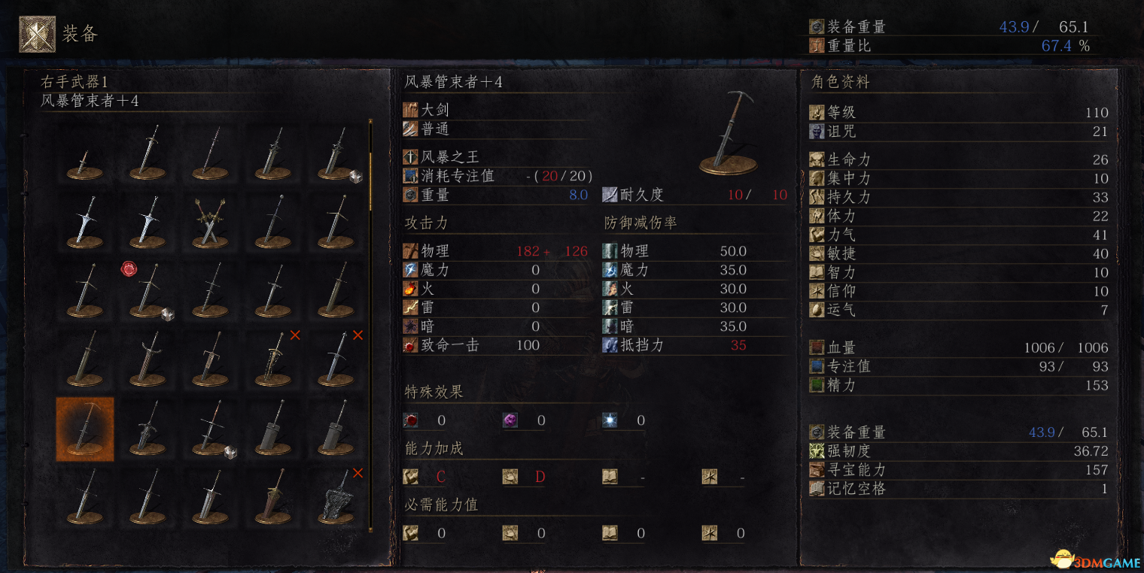The height and width of the screenshot is (573, 1144).
Task: Click the 风暴之王 skill icon
Action: tap(410, 157)
